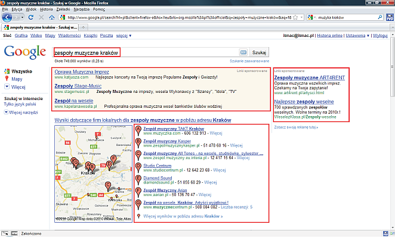
Task: Click the Home toolbar icon
Action: pos(52,17)
